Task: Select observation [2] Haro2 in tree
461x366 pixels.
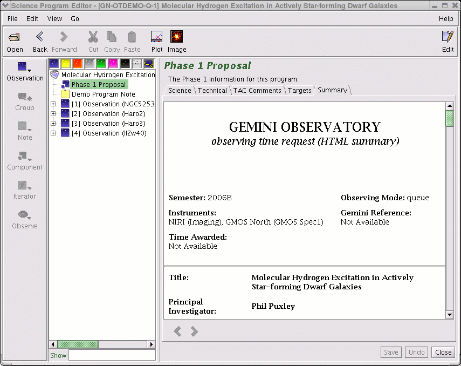Action: tap(104, 114)
